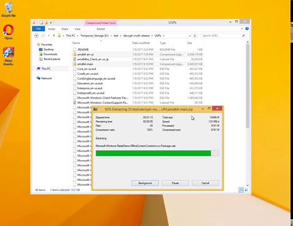Sort files by the Name column header
Screen dimensions: 293x226
coord(76,43)
